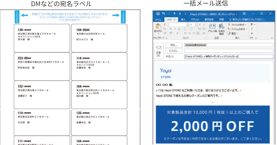Expand the Signature (署名) dropdown
Image resolution: width=277 pixels, height=145 pixels.
[x=237, y=33]
